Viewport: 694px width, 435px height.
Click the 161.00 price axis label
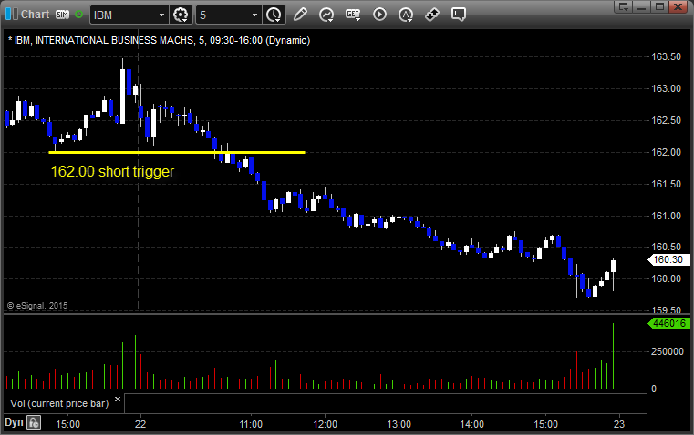(x=666, y=216)
